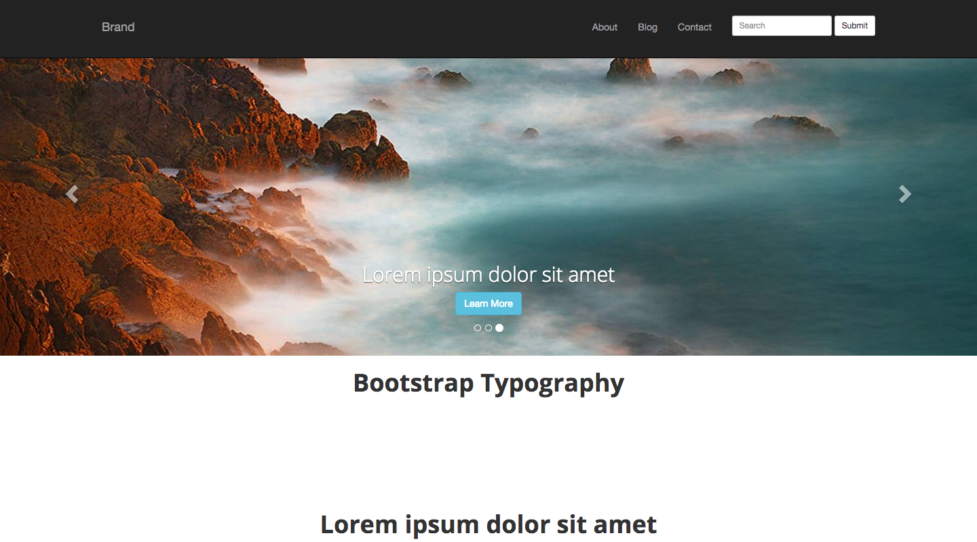This screenshot has width=977, height=542.
Task: Select the third filled carousel indicator
Action: click(499, 328)
